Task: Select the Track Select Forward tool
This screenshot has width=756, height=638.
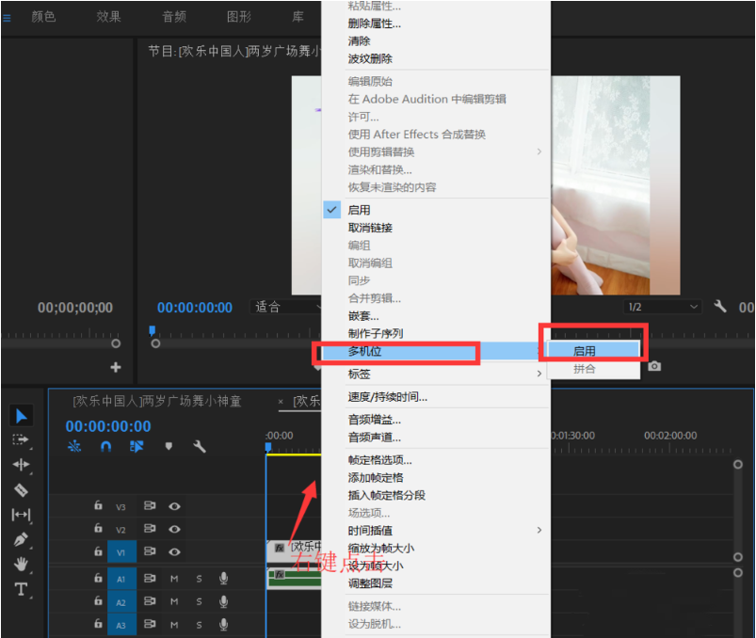Action: (22, 438)
